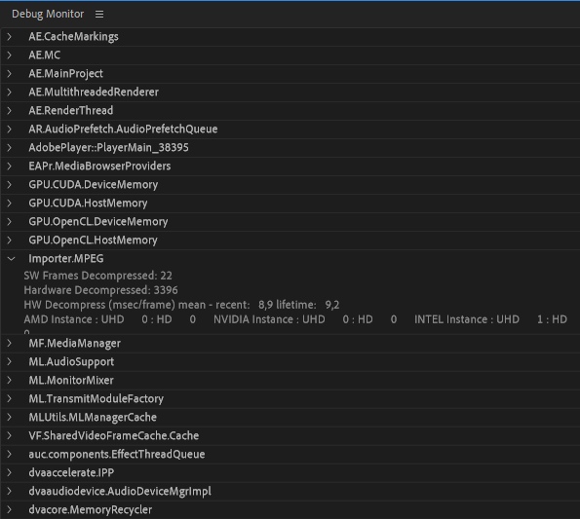Expand the EAPr.MediaBrowserProviders chevron
This screenshot has height=519, width=580.
tap(10, 166)
